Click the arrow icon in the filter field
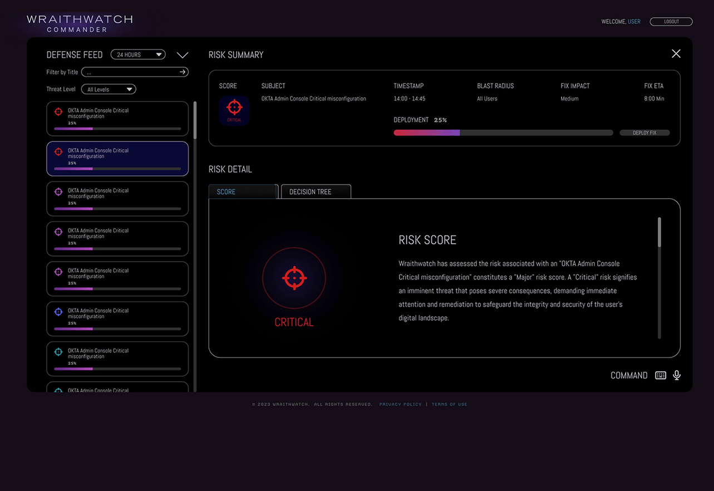This screenshot has height=491, width=714. pyautogui.click(x=182, y=72)
